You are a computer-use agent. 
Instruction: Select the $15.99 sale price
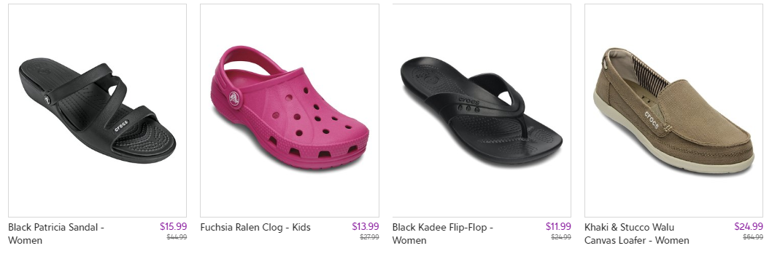(173, 226)
